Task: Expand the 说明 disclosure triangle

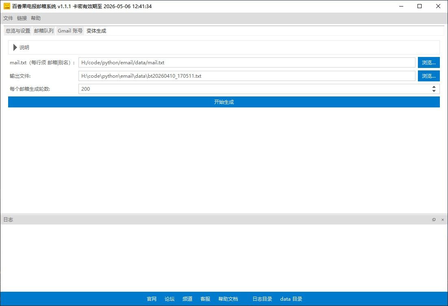Action: (15, 48)
